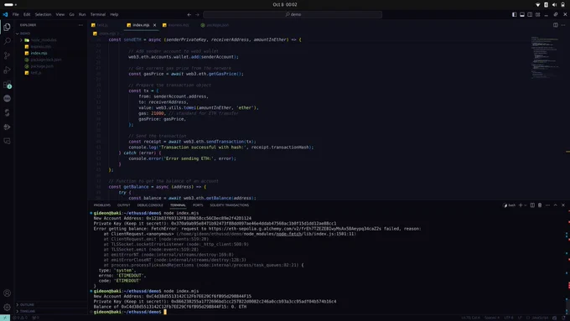Go back using the left arrow
570x321 pixels.
[189, 14]
